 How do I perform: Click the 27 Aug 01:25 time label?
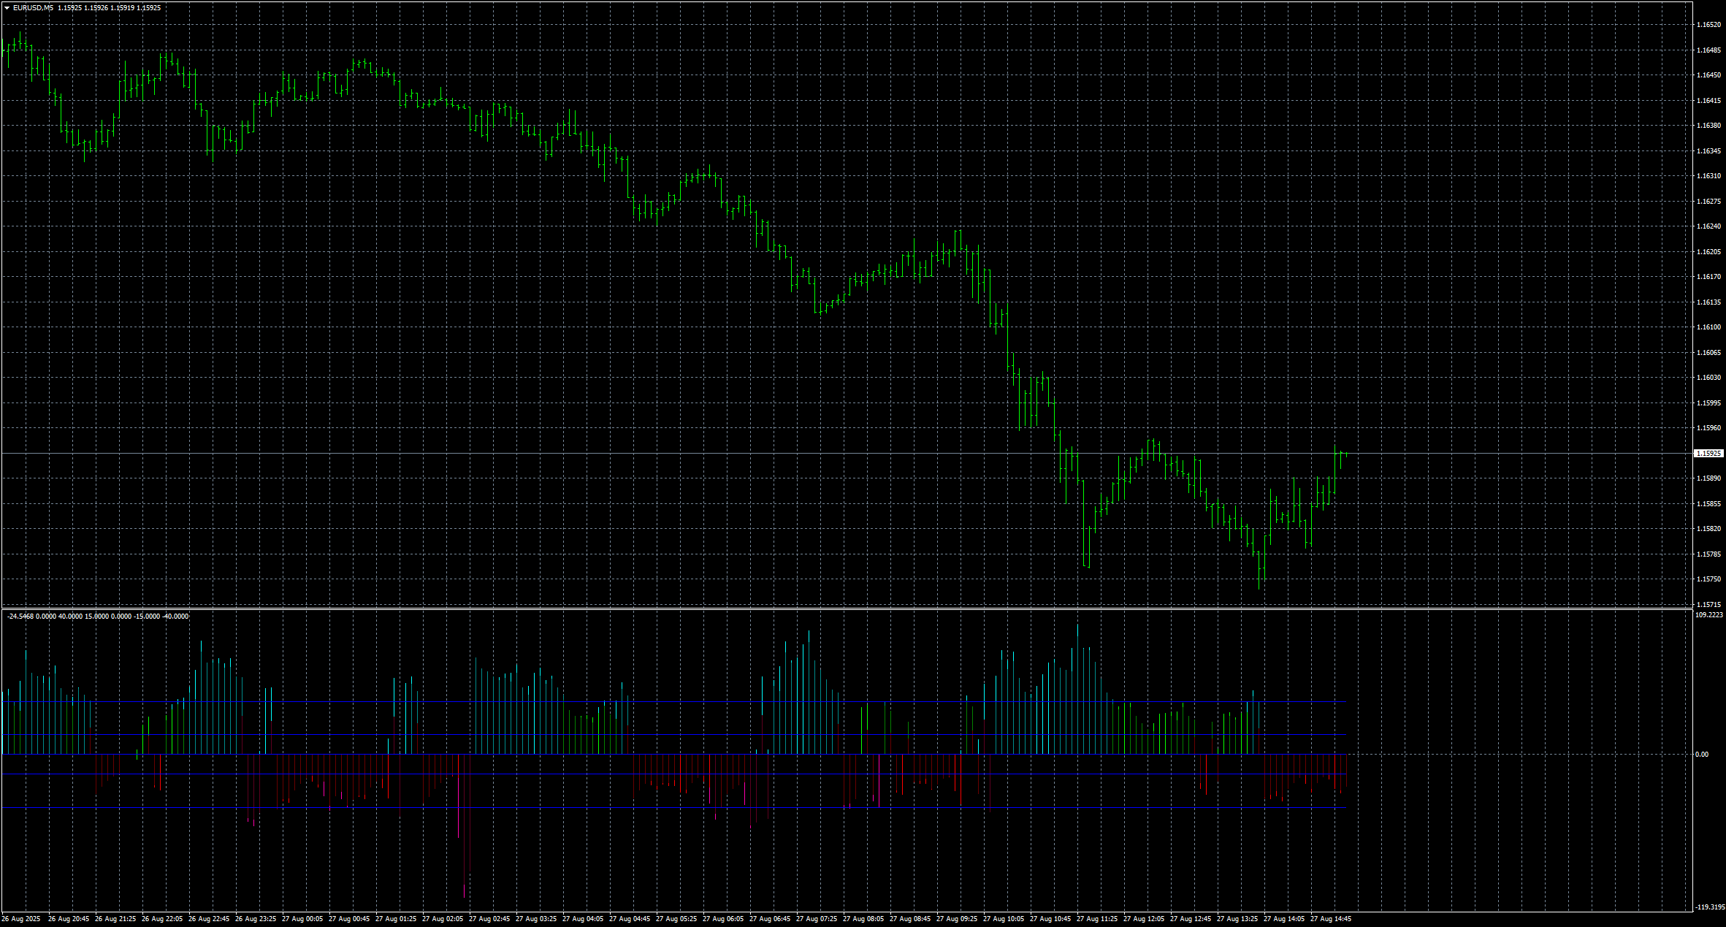pyautogui.click(x=396, y=919)
